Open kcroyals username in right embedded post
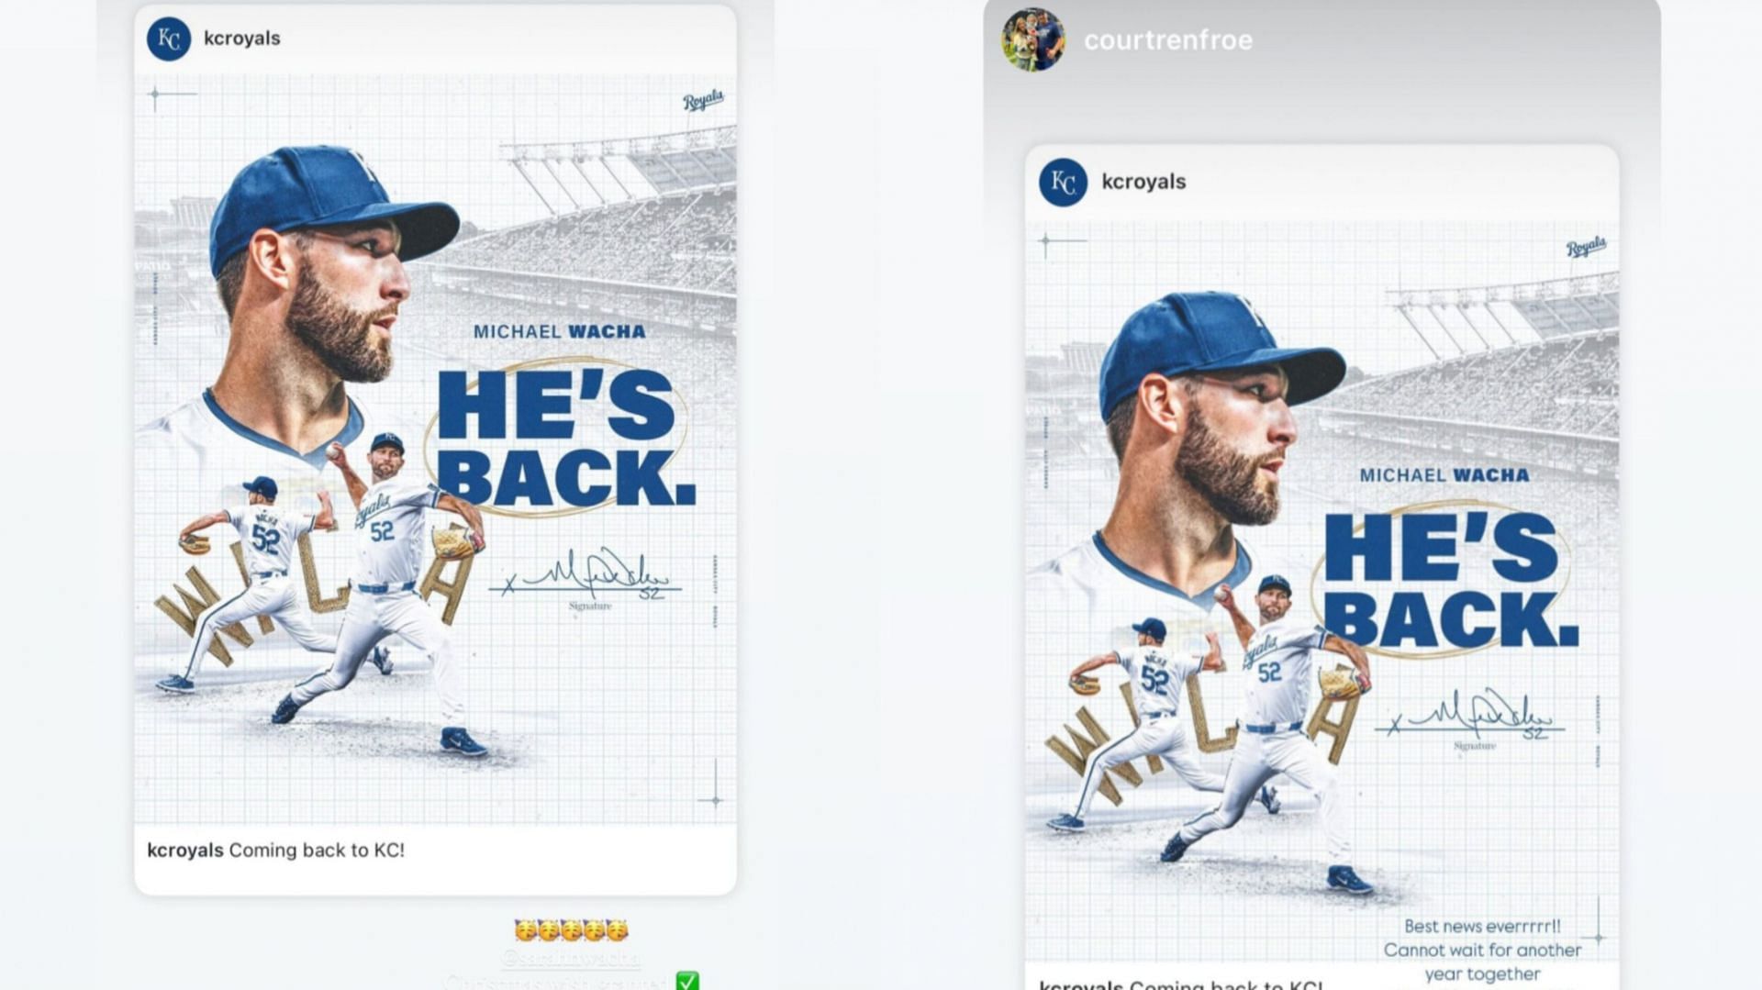This screenshot has height=990, width=1762. 1143,182
